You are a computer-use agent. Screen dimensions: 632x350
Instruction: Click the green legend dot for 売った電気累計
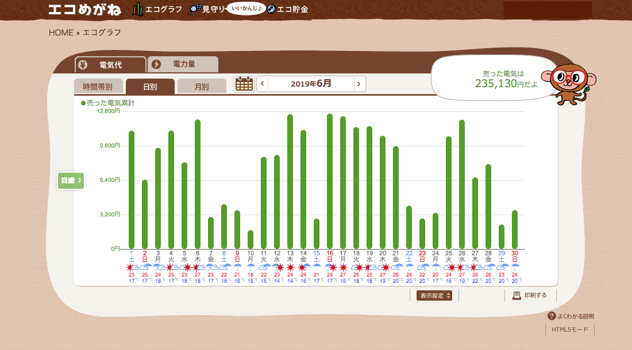(83, 103)
